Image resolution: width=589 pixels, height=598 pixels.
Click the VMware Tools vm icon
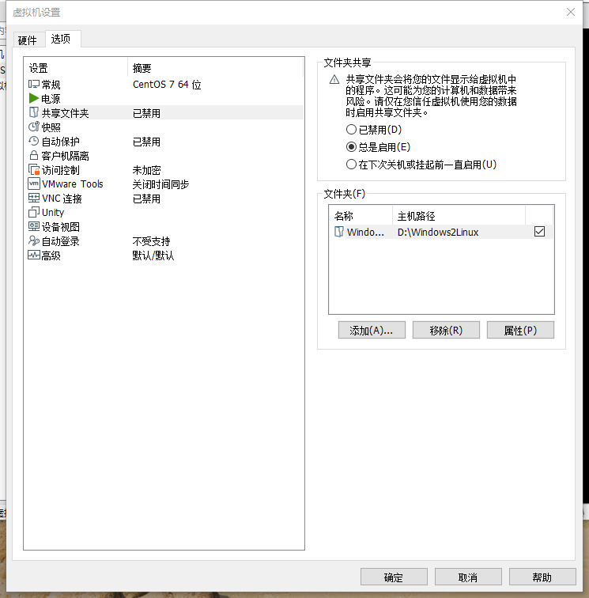pyautogui.click(x=34, y=184)
